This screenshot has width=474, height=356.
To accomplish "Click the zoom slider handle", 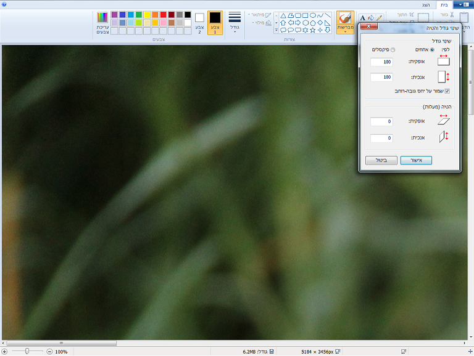I will click(27, 351).
